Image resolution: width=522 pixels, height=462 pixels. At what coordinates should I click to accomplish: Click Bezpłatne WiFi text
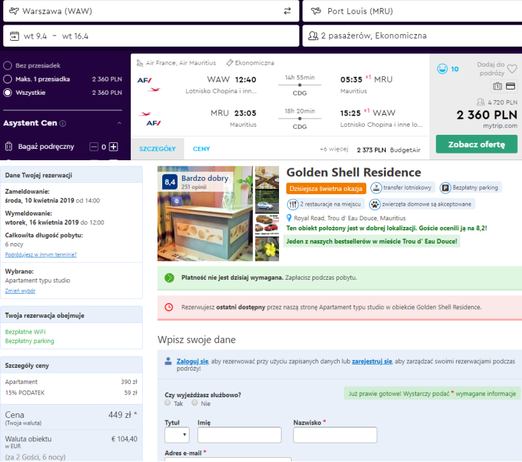(25, 332)
